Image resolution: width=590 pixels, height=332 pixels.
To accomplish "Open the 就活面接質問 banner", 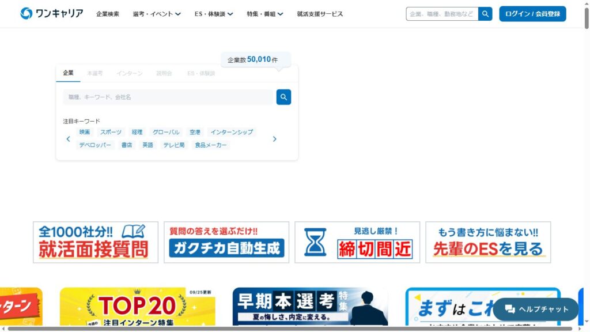I will click(96, 242).
